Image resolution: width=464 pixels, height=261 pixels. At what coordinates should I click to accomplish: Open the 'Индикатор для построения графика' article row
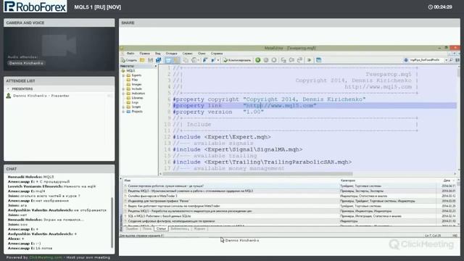[x=290, y=201]
